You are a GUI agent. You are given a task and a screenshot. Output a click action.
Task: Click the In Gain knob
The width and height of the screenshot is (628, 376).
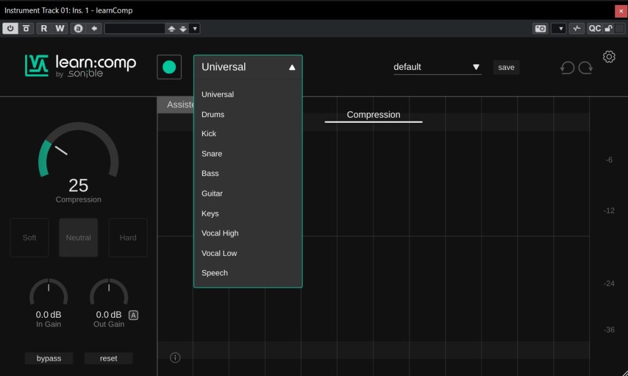point(48,293)
